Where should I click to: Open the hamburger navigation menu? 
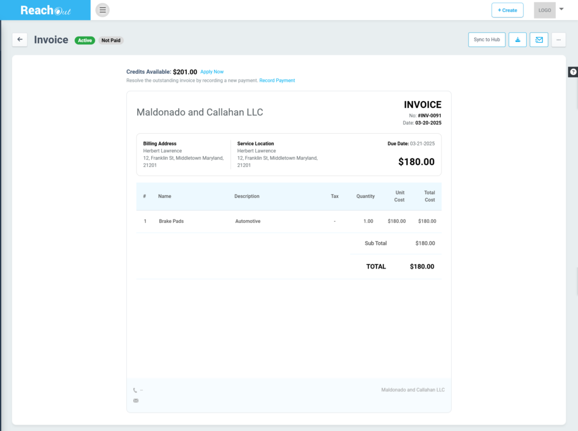(x=102, y=10)
